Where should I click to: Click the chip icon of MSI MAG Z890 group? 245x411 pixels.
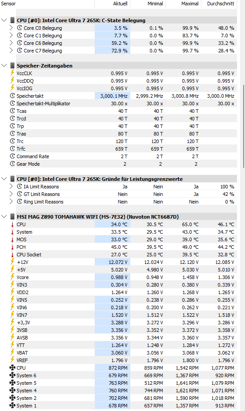(x=12, y=217)
